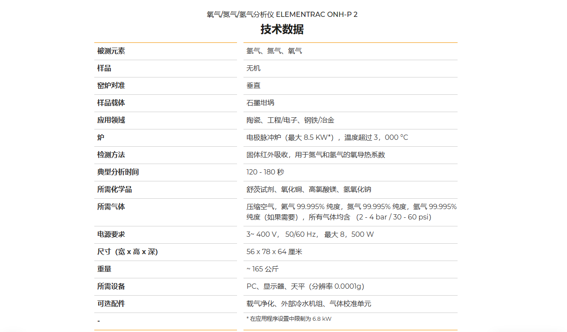Click the 可选配件 row label

pos(111,304)
